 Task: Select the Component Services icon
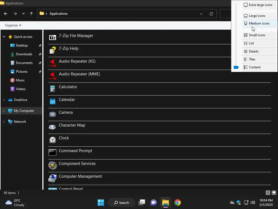pos(52,165)
